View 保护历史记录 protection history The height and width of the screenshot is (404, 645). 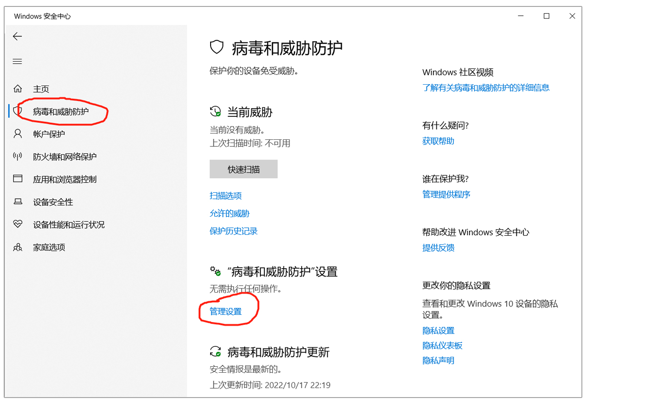(x=234, y=231)
